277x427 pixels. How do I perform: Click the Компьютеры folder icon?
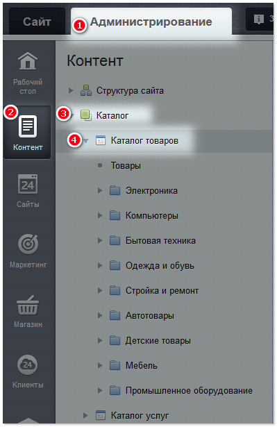click(x=115, y=215)
